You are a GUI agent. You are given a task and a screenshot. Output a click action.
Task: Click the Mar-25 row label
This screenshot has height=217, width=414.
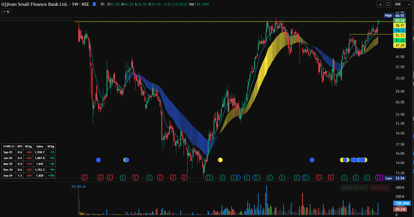(x=9, y=163)
